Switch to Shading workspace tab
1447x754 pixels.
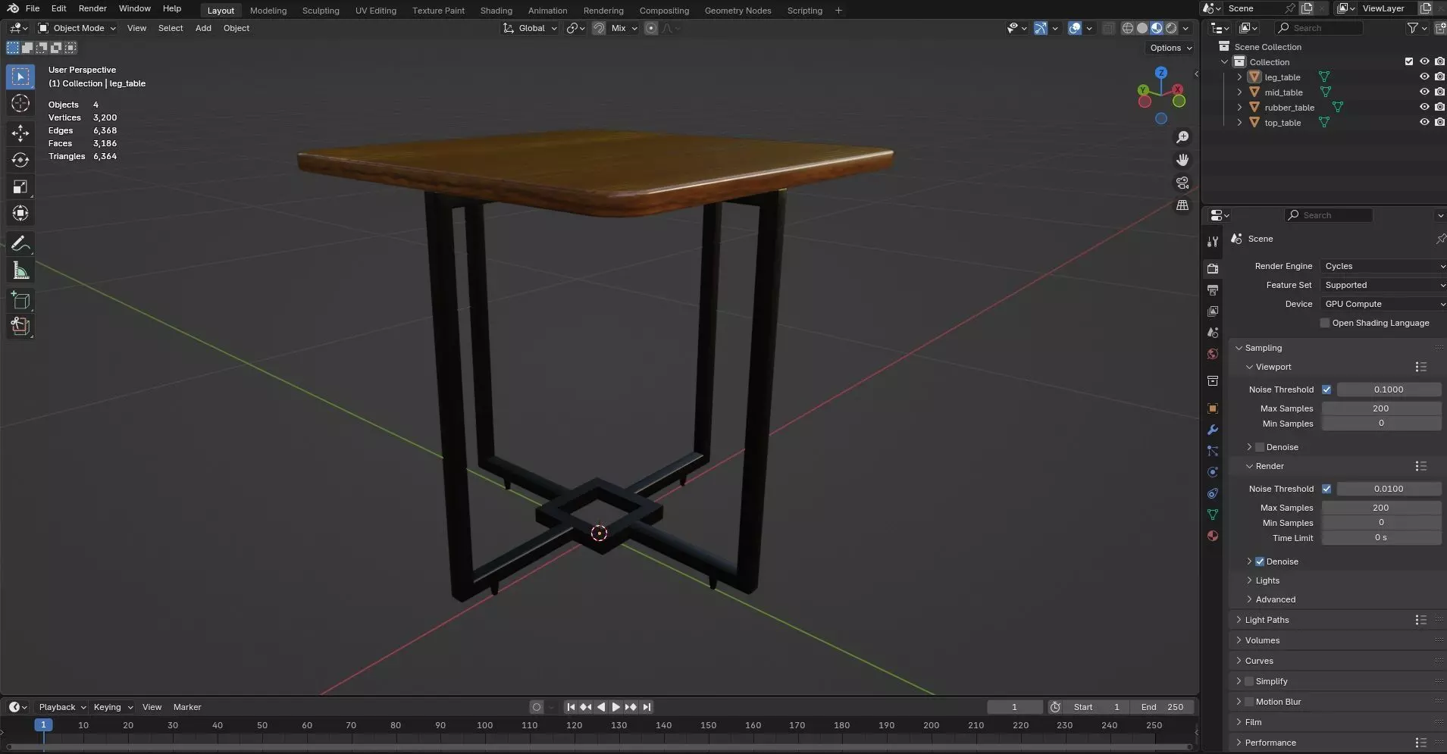coord(496,11)
